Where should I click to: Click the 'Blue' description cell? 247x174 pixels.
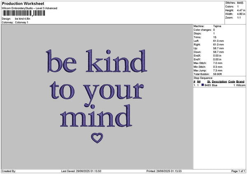[x=214, y=85]
